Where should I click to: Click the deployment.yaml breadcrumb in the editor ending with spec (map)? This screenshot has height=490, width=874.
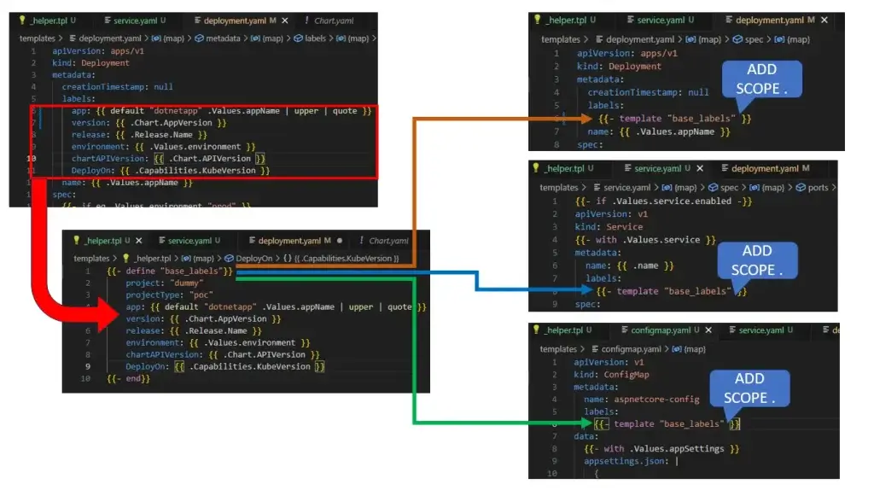click(x=640, y=39)
